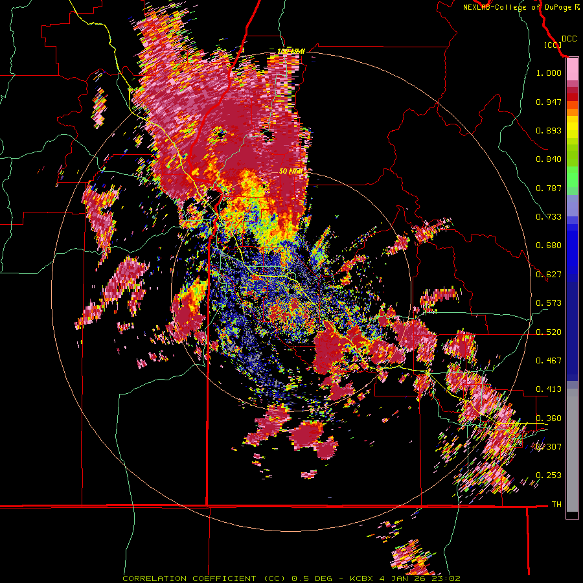Select the 0.413 scale value
The image size is (583, 583).
(x=549, y=389)
